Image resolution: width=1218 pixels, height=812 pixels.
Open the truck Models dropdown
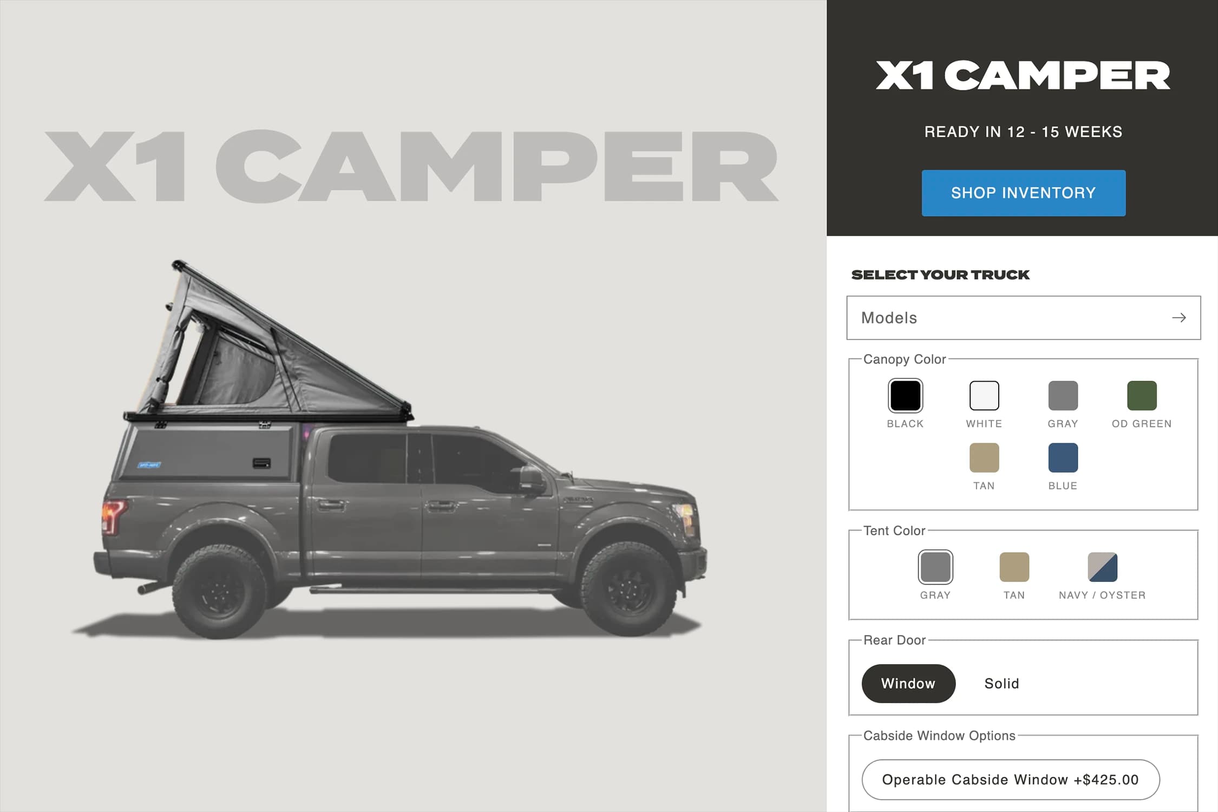point(1022,317)
